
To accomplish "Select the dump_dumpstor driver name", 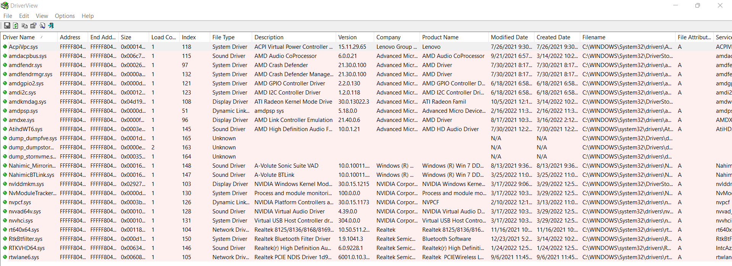I will [31, 147].
